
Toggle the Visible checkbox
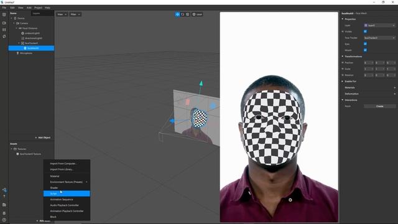click(x=365, y=32)
